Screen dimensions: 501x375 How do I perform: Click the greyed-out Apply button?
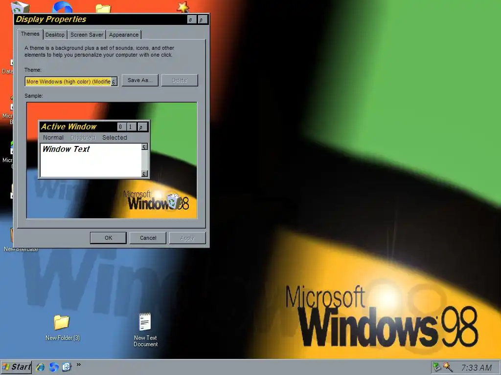point(187,238)
